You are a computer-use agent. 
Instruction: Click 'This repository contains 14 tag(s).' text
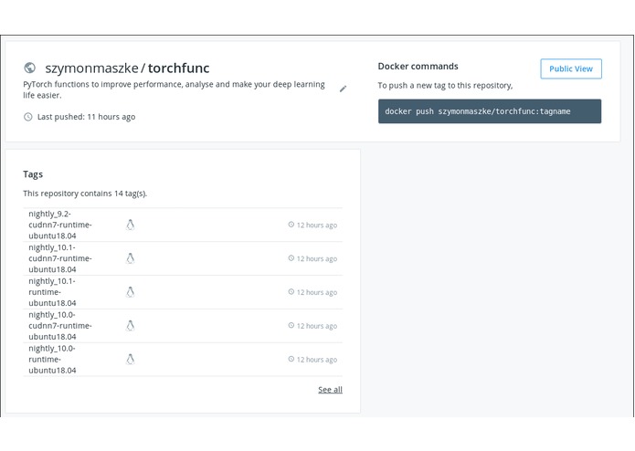[x=85, y=194]
